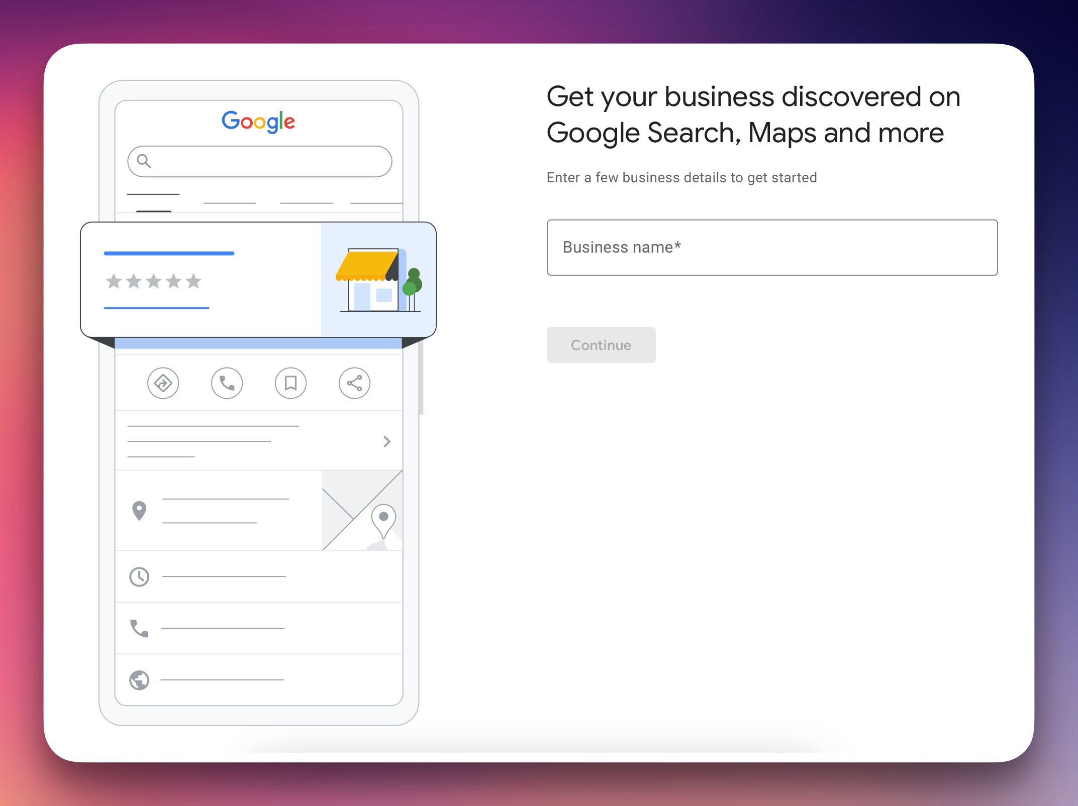
Task: Click text 'Enter a few business details to get started'
Action: tap(681, 178)
